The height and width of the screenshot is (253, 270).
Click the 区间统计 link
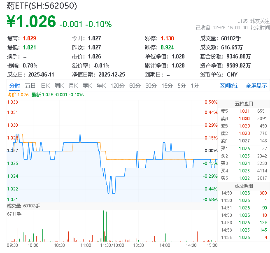[230, 86]
